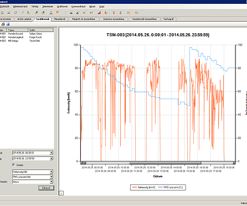Image resolution: width=247 pixels, height=206 pixels.
Task: Open the Grafikonok menu in menu bar
Action: click(62, 7)
